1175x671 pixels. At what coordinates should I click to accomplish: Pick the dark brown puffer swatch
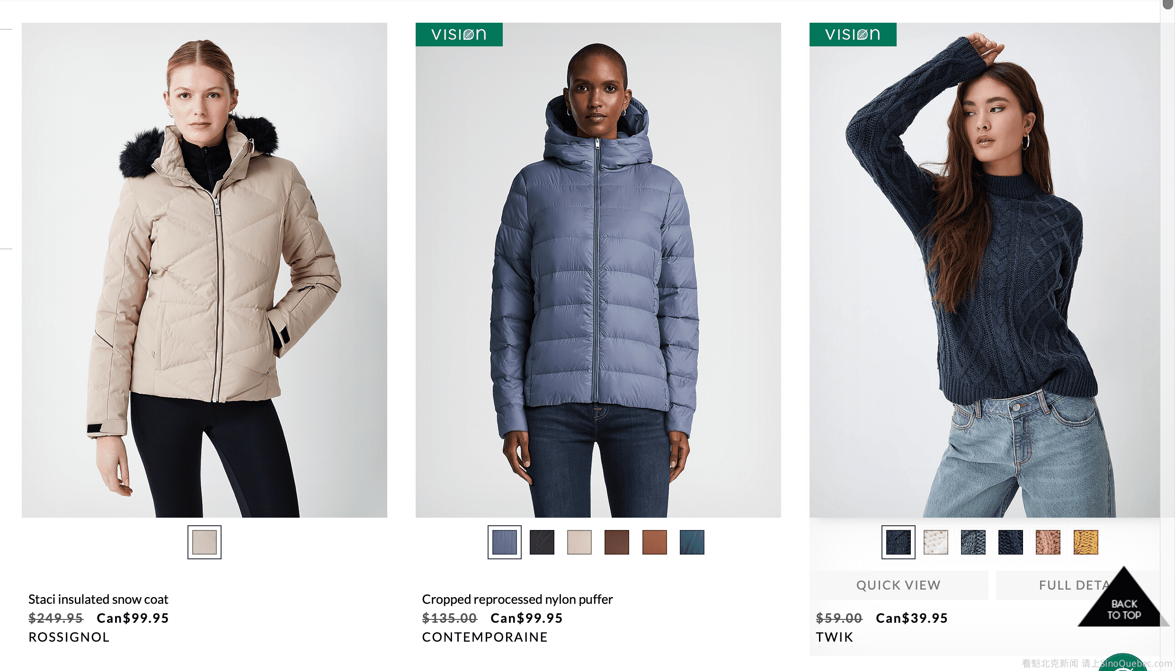616,542
